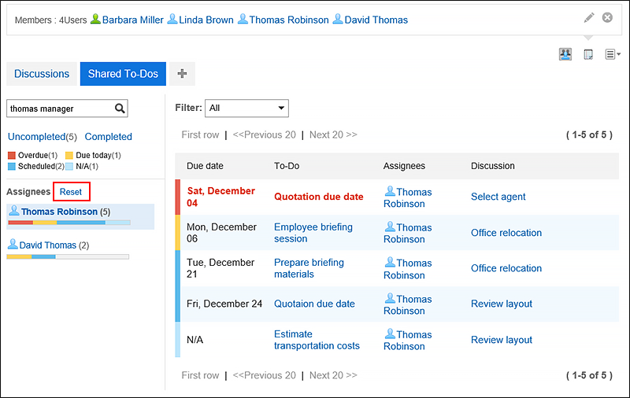Open member Linda Brown's profile

click(x=206, y=20)
